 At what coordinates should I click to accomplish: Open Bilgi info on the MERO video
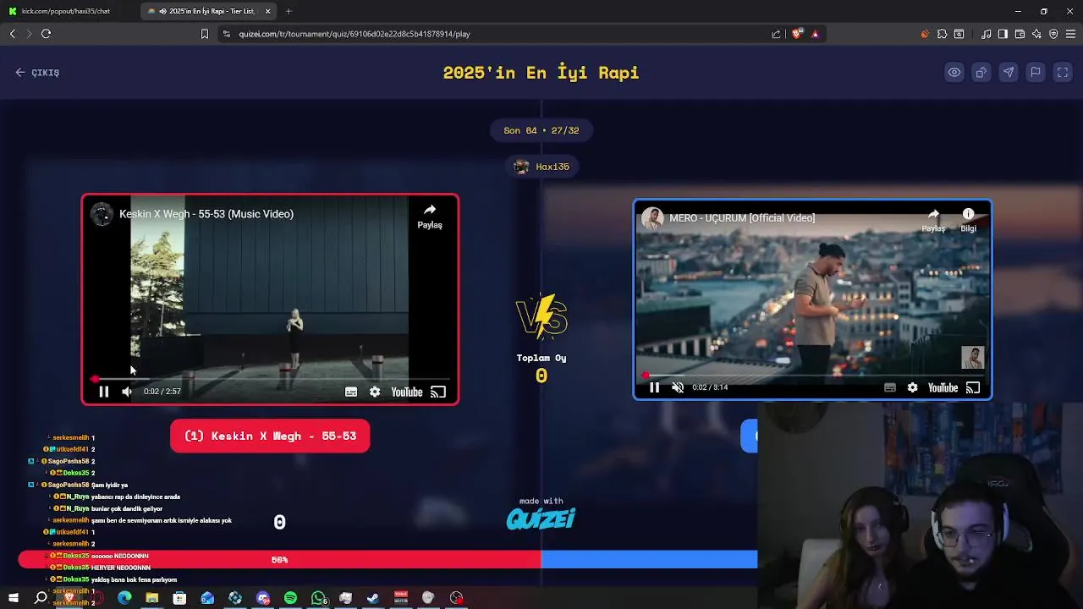(968, 220)
